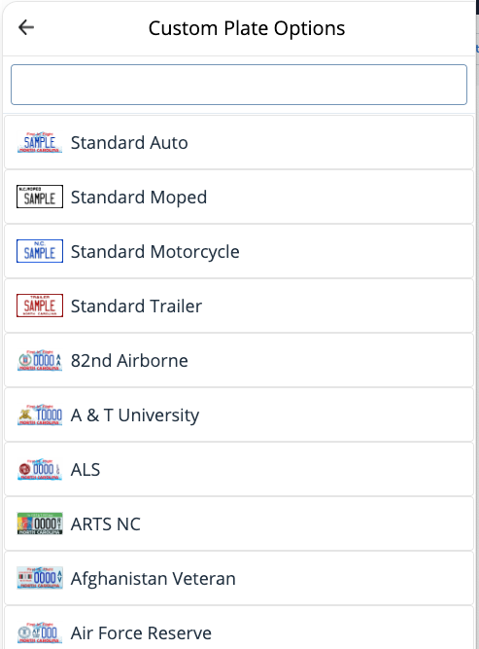Click the Afghanistan Veteran plate thumbnail

click(40, 578)
